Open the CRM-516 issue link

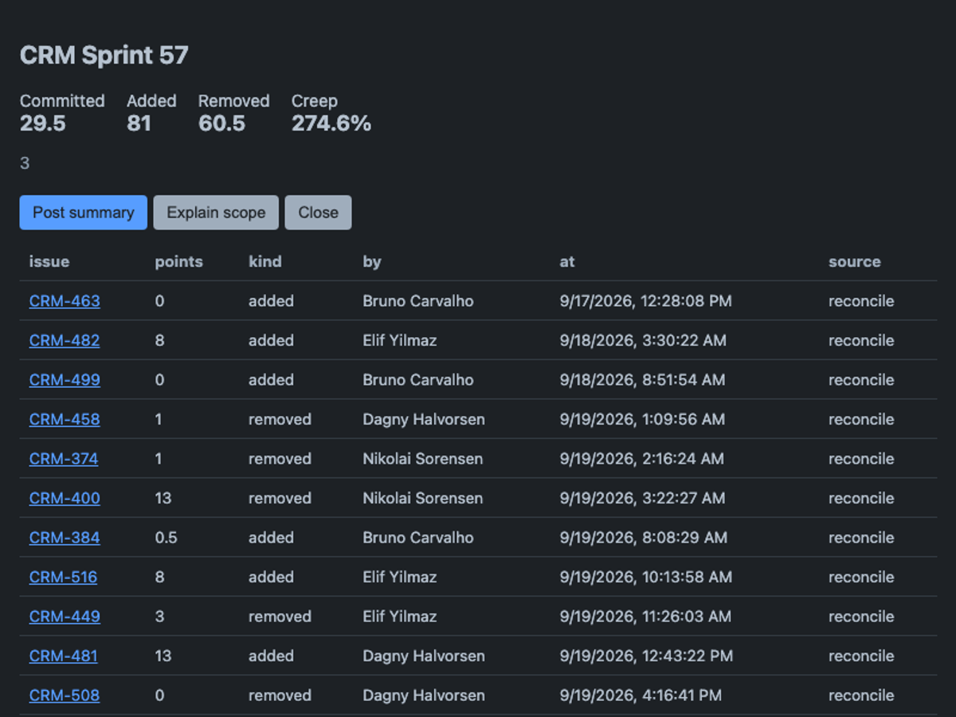tap(63, 577)
